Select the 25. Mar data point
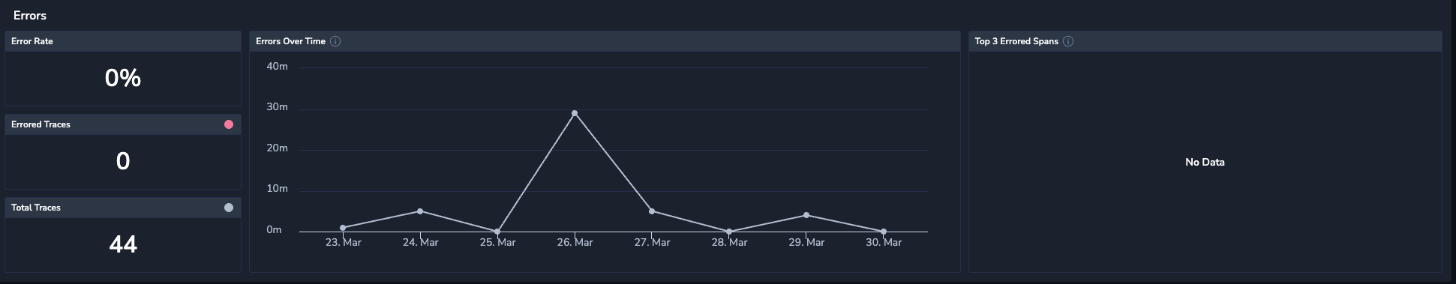Screen dimensions: 1456x284 coord(497,232)
